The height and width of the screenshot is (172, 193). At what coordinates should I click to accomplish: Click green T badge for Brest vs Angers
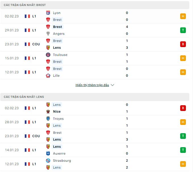[183, 30]
